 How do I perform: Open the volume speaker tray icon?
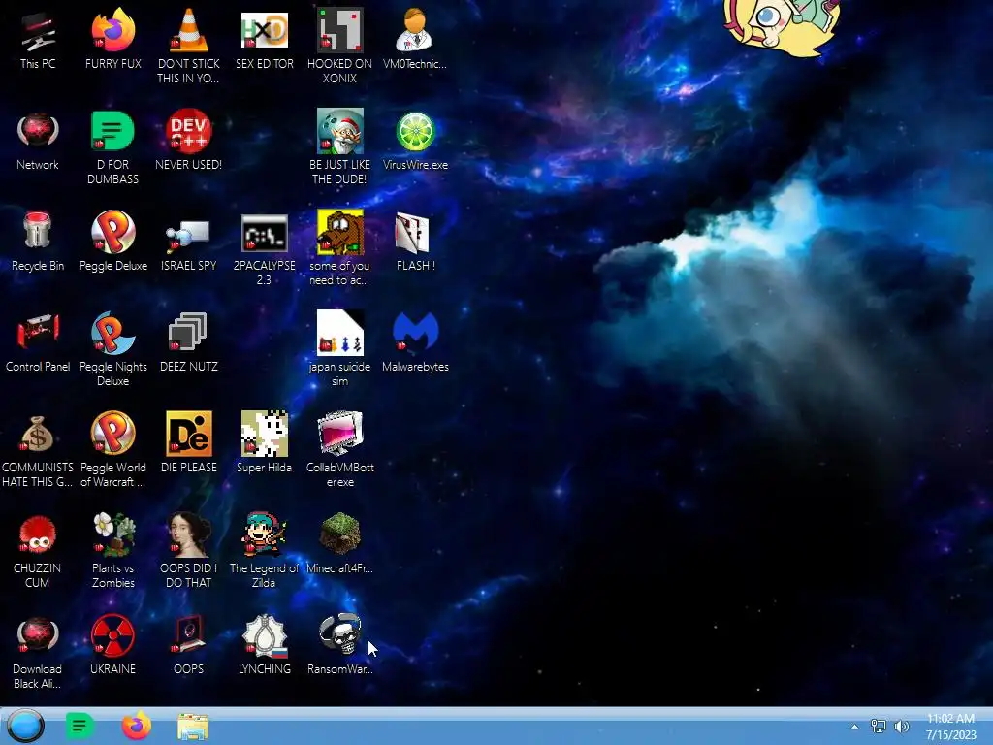point(901,727)
